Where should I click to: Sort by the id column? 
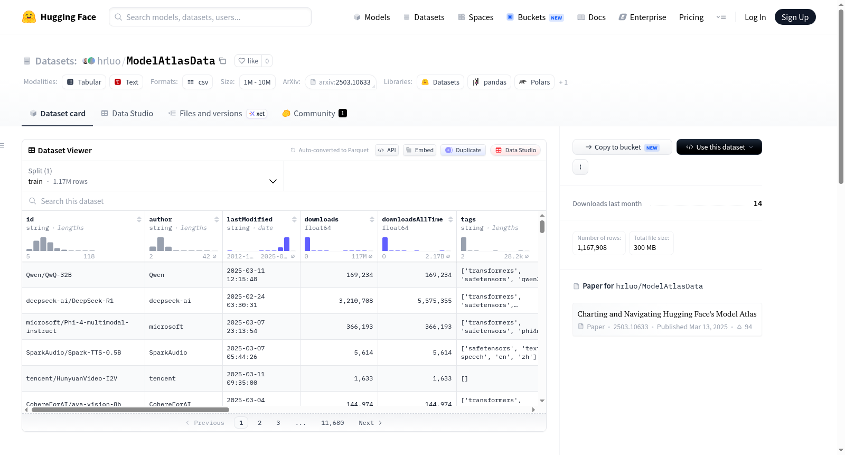139,219
